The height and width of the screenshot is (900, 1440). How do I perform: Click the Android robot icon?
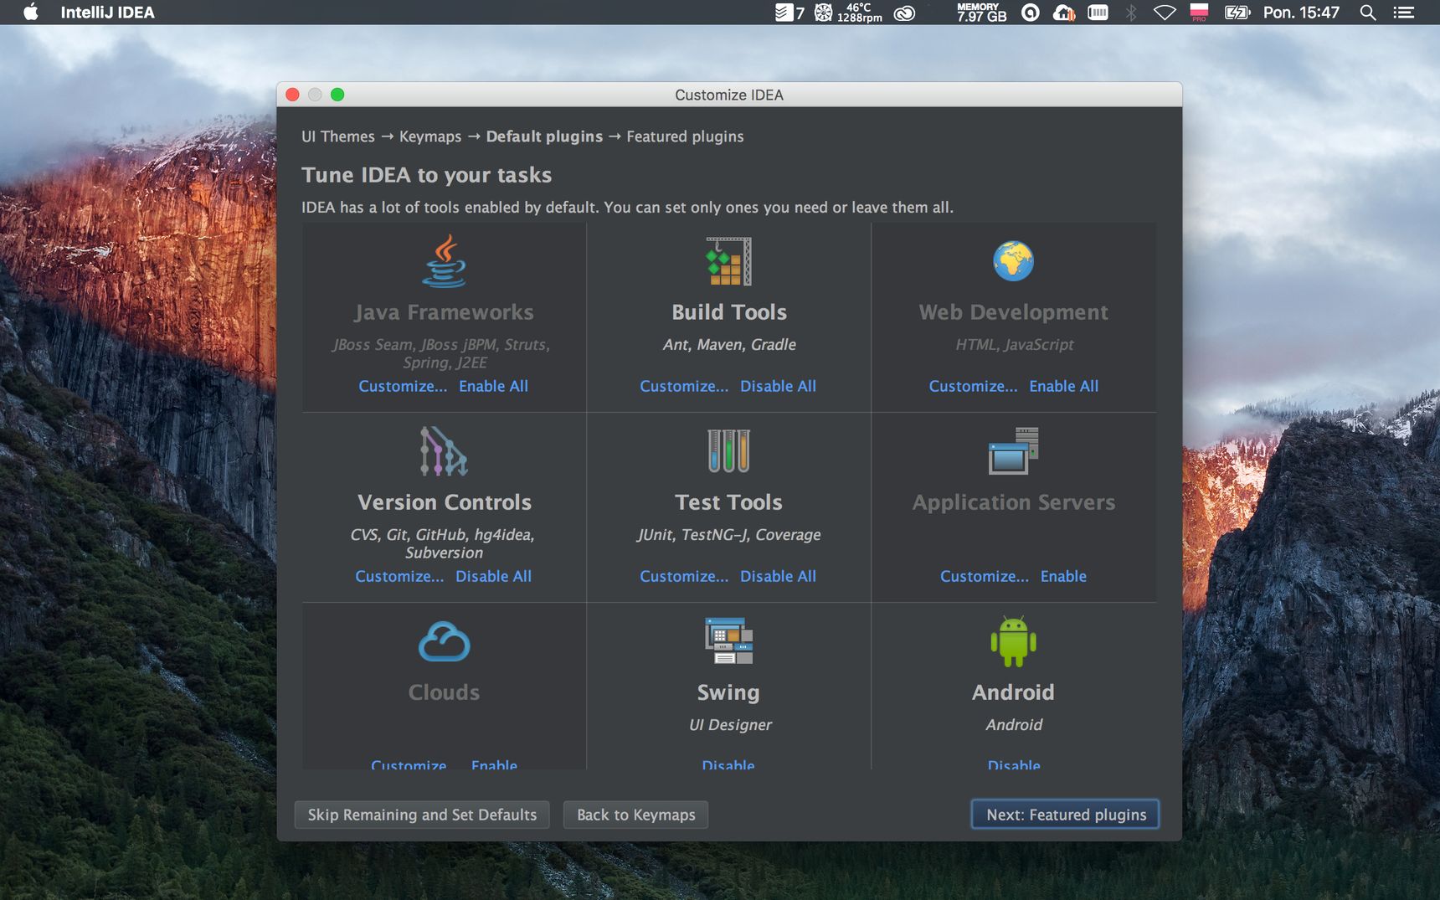(1013, 642)
